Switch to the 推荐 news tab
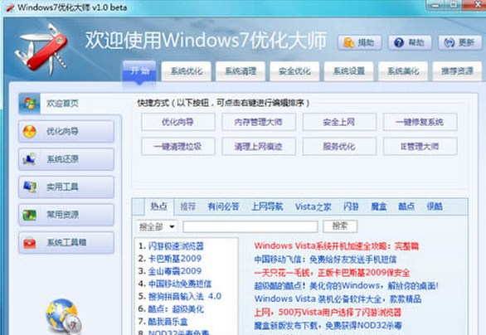 (x=187, y=206)
